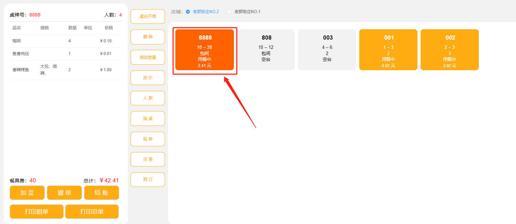Screen dimensions: 516x224
Task: Click the 打印厨单 print kitchen order button
Action: tap(37, 212)
